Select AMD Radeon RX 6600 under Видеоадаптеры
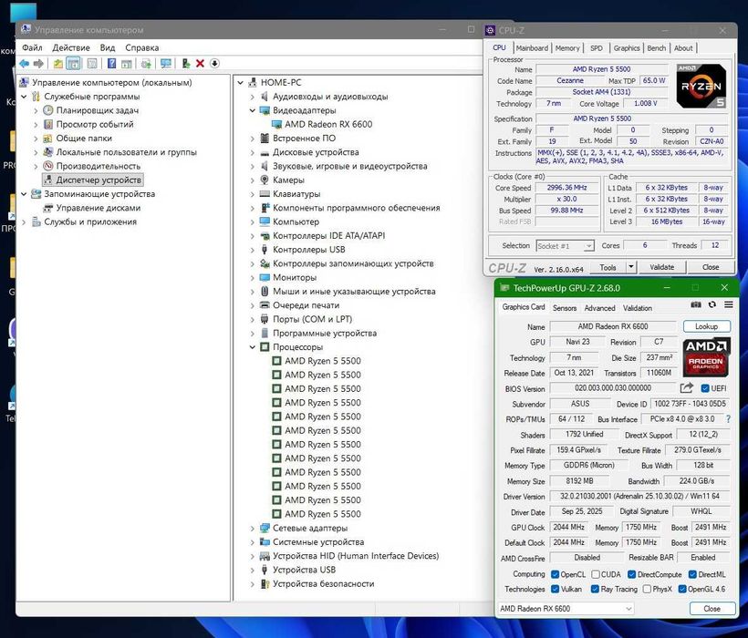Screen dimensions: 748x638 [x=327, y=124]
